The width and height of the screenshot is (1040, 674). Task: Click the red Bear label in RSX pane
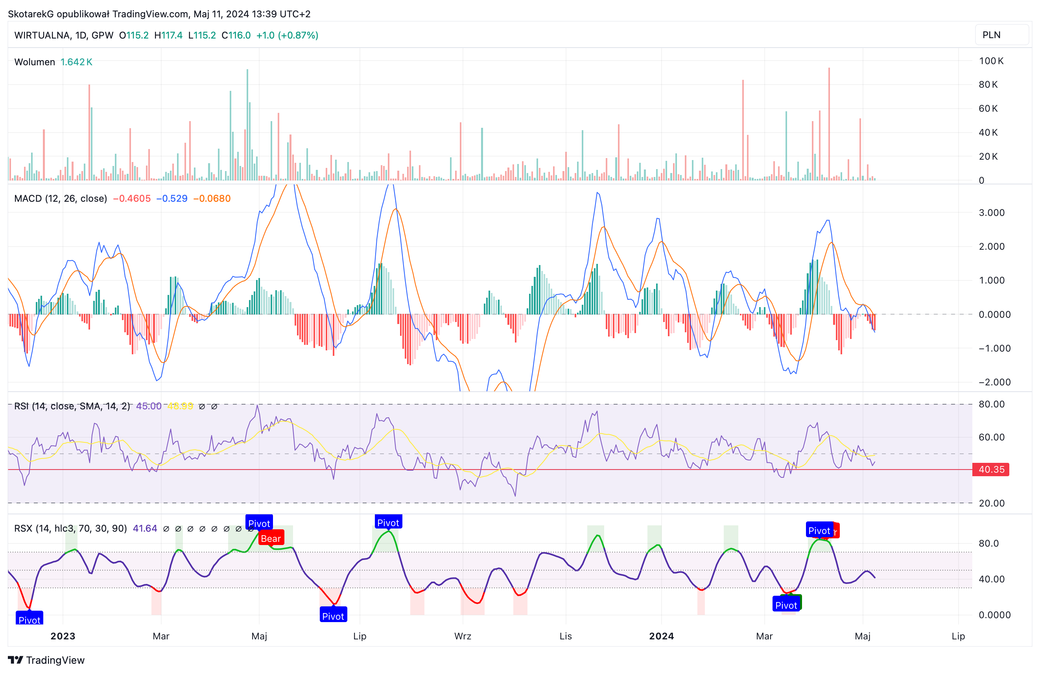click(271, 538)
